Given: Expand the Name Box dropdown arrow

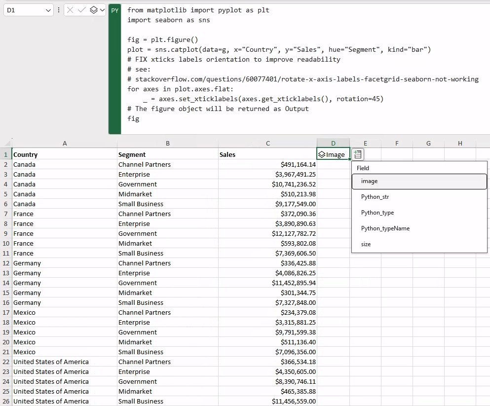Looking at the screenshot, I should [x=48, y=10].
